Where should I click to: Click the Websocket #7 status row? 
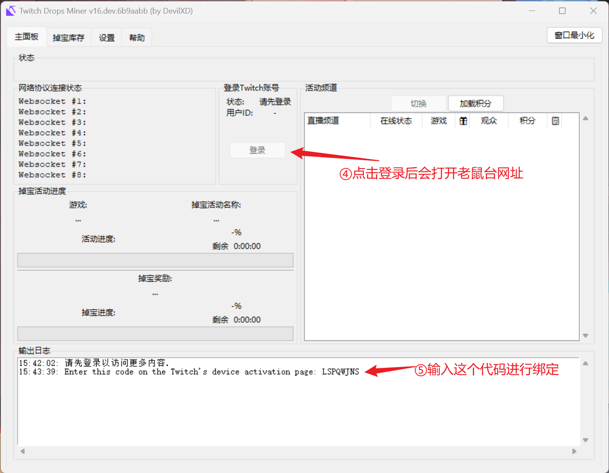coord(52,165)
